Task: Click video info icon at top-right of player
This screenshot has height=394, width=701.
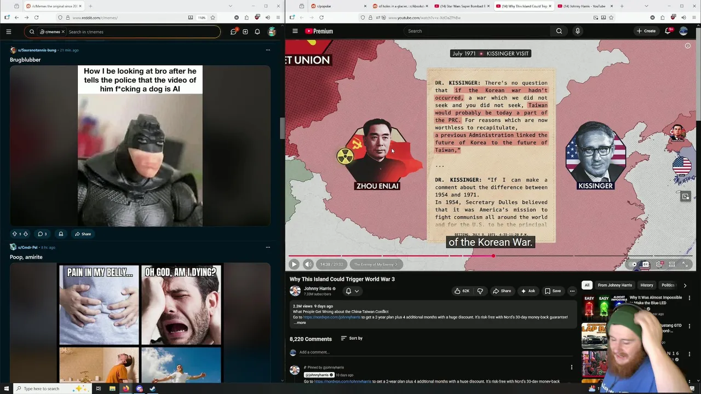Action: [x=688, y=46]
